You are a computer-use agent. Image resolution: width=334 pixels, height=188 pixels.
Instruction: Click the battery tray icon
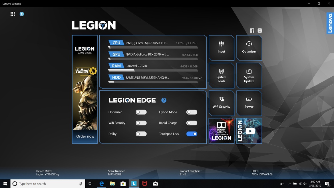[295, 183]
